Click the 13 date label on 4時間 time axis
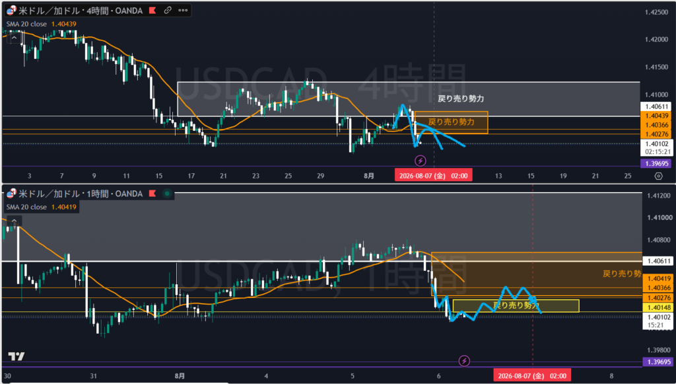The width and height of the screenshot is (676, 384). point(498,176)
